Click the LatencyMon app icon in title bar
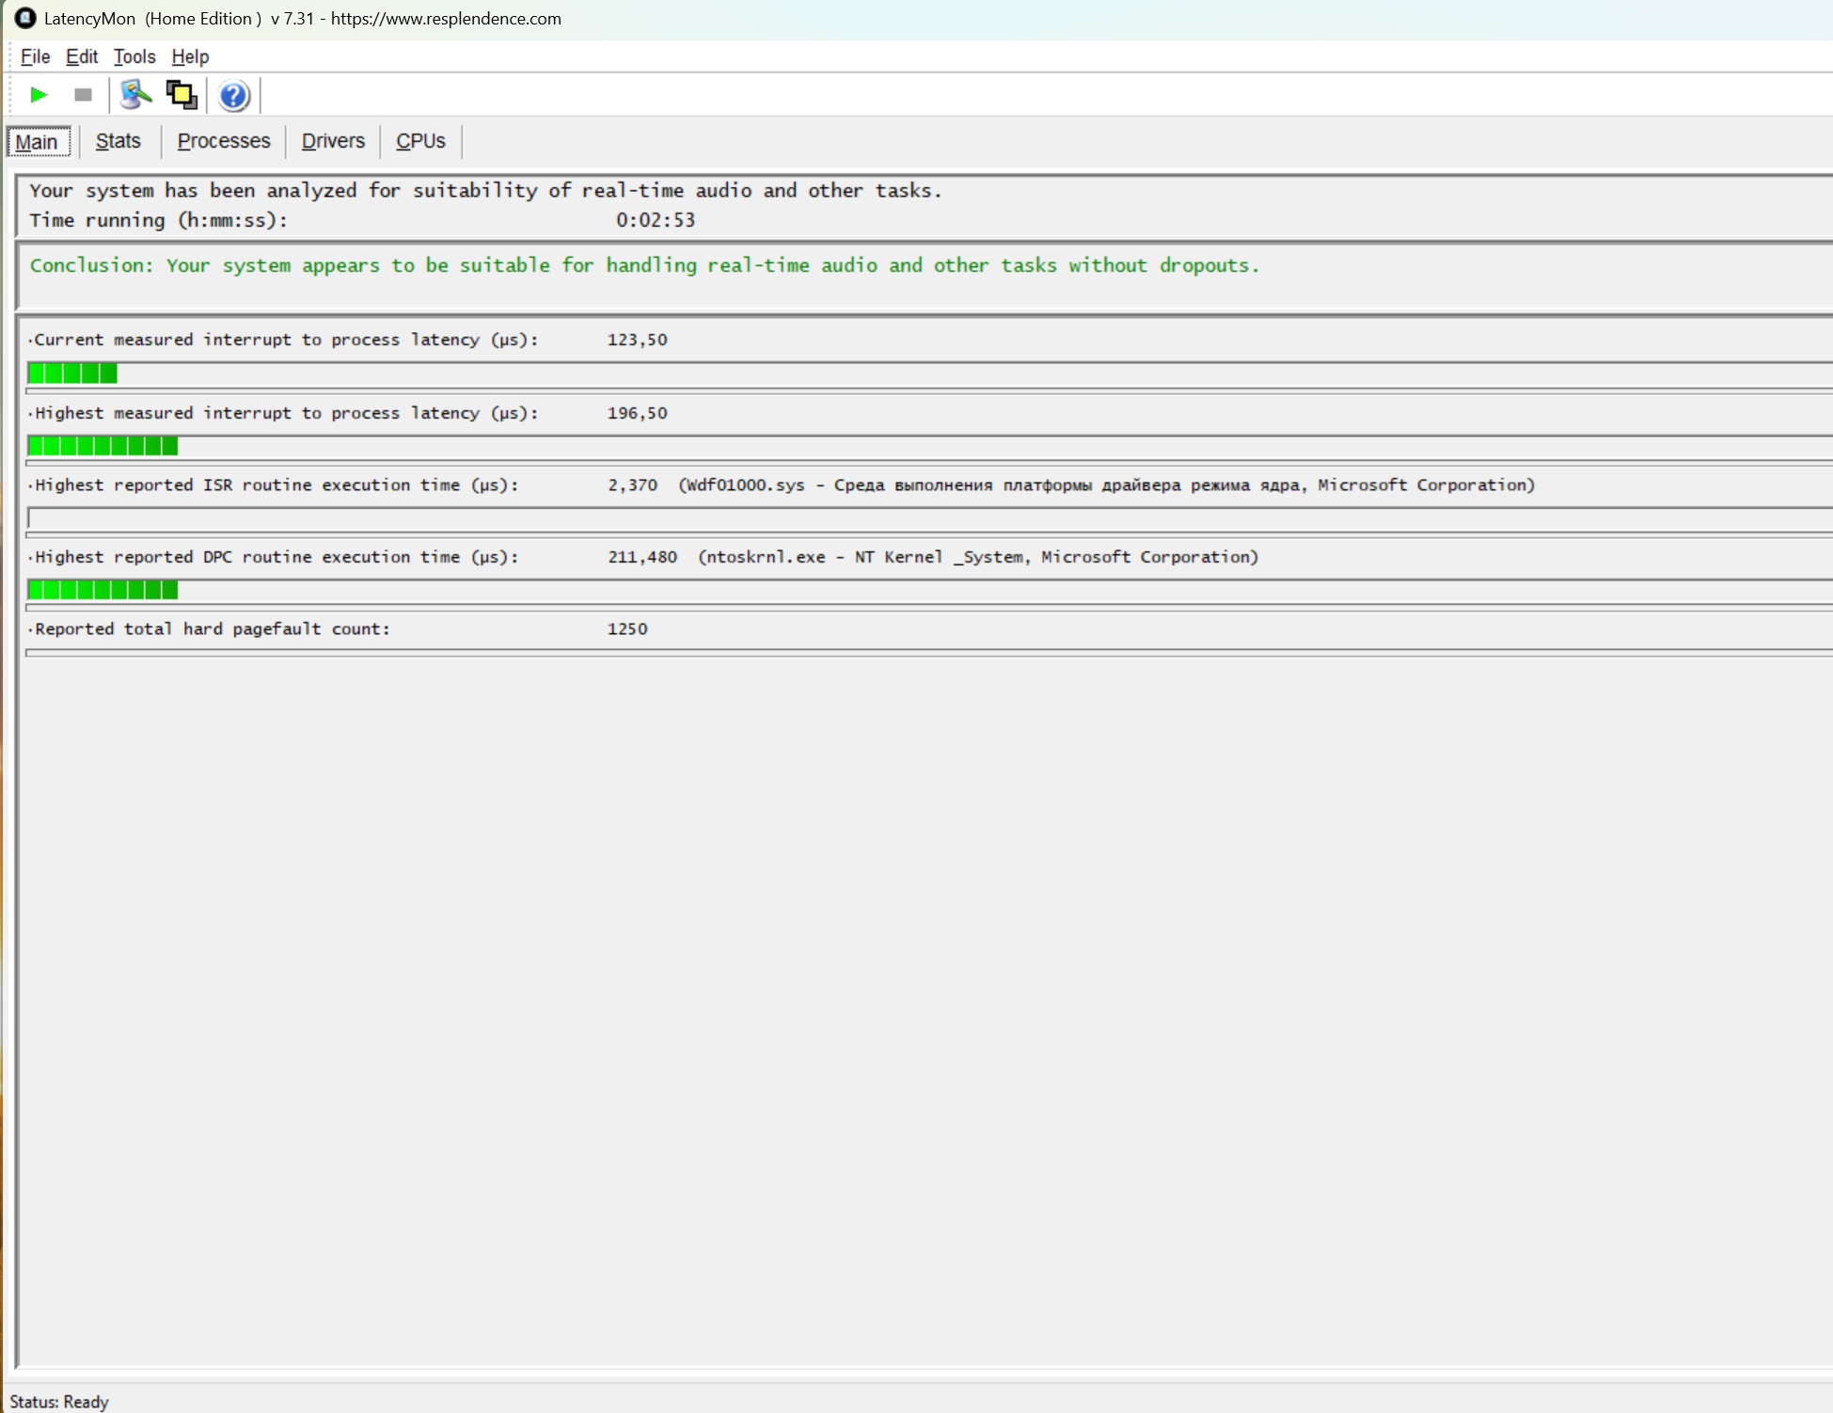 [x=25, y=18]
